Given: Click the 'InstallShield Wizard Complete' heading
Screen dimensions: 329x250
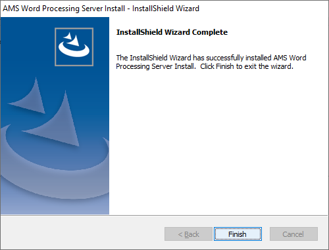Looking at the screenshot, I should click(x=172, y=32).
